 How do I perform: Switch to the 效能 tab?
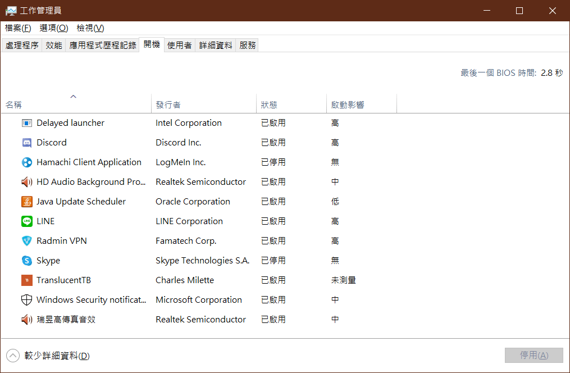pos(54,45)
